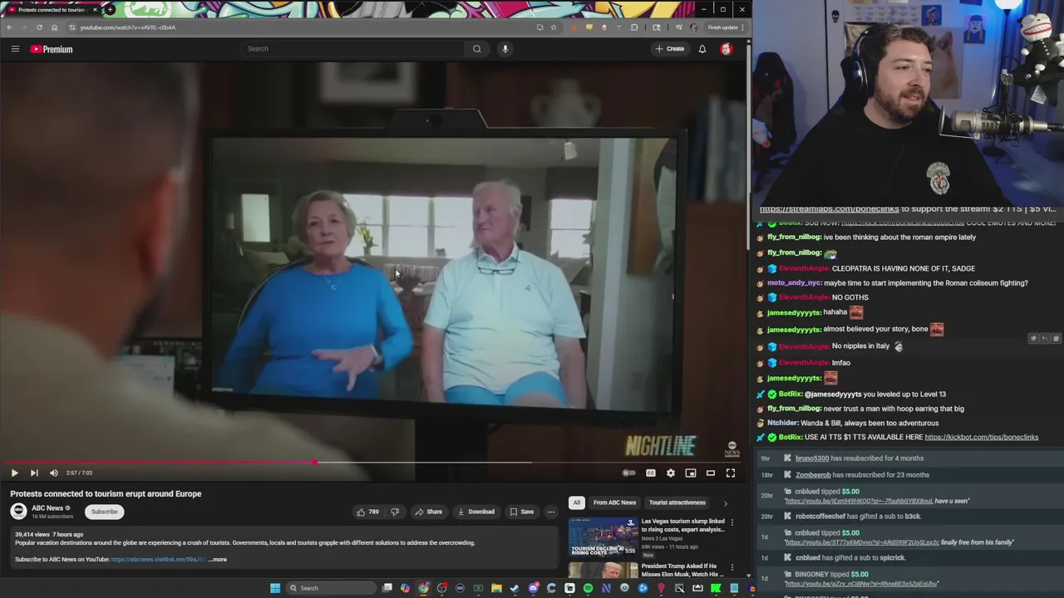
Task: Open the Las Vegas tourism slump video thumbnail
Action: [x=603, y=537]
